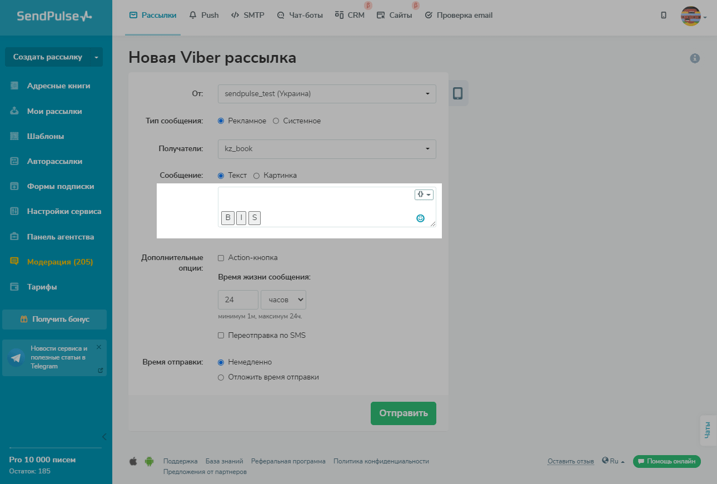
Task: Open the CRM tab
Action: point(350,16)
